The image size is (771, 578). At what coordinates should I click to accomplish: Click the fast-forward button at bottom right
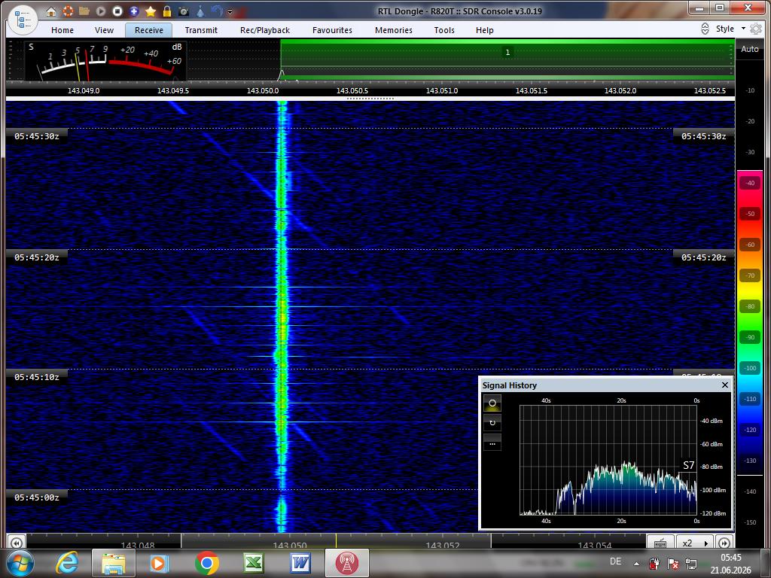(x=724, y=543)
